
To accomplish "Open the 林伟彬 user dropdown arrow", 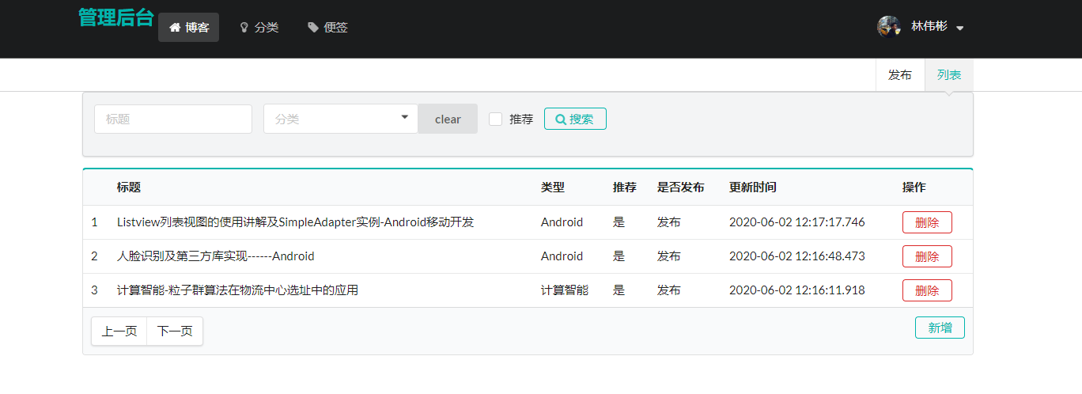I will click(959, 28).
